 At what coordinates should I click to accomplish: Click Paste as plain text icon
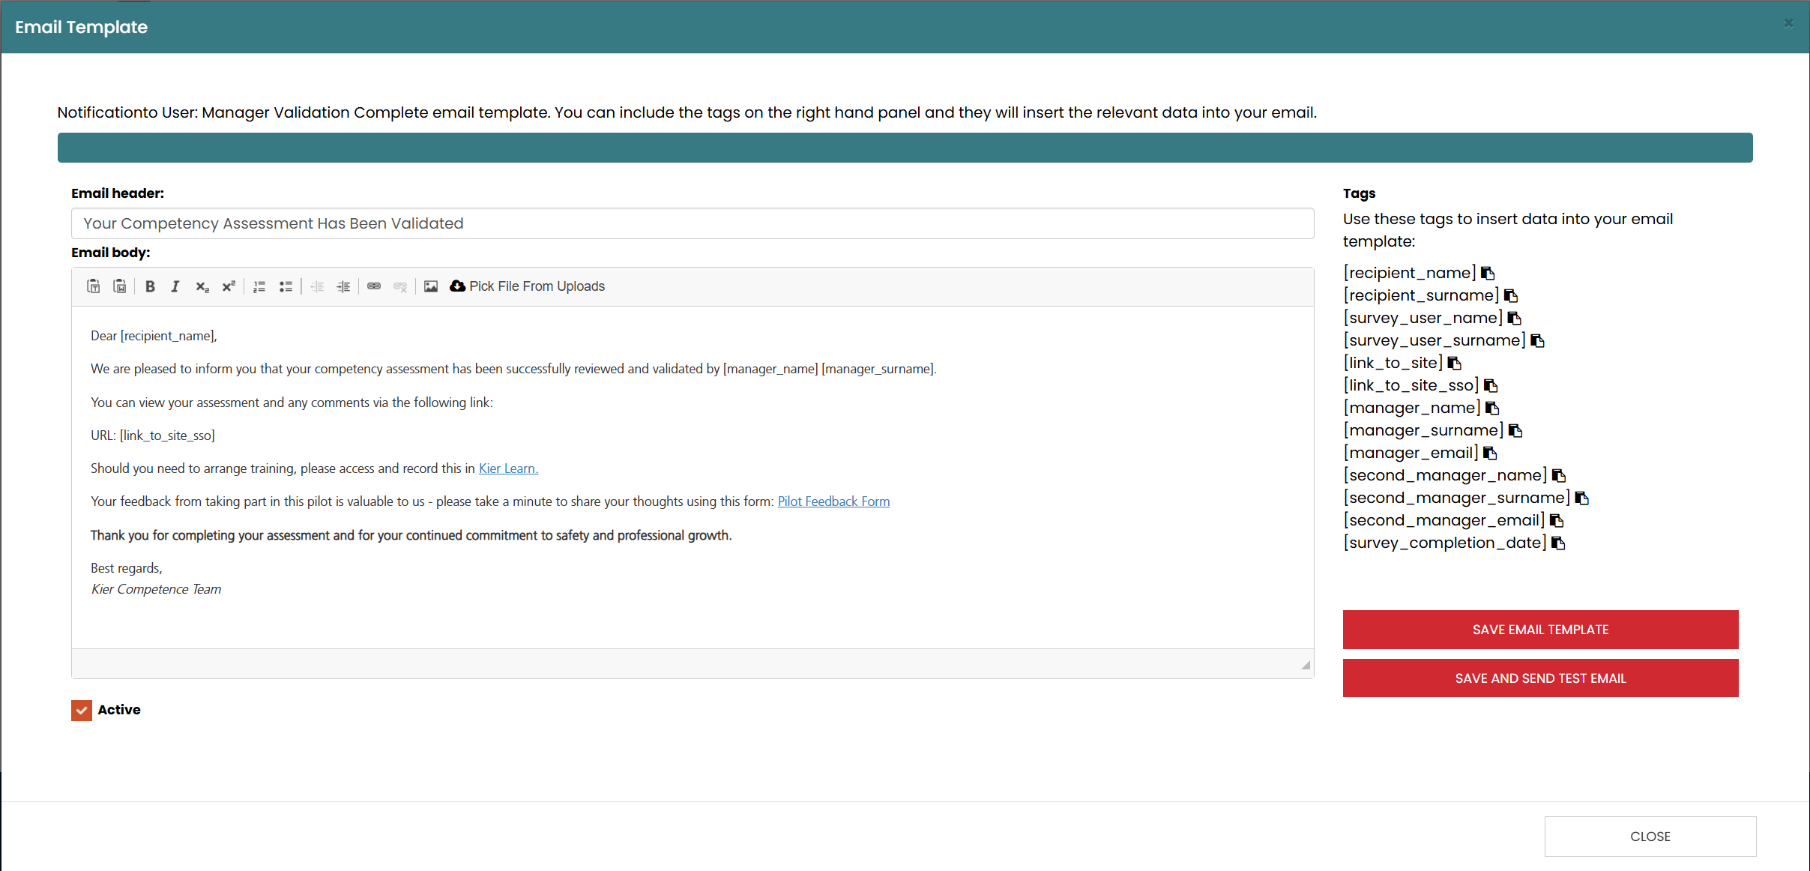click(94, 286)
